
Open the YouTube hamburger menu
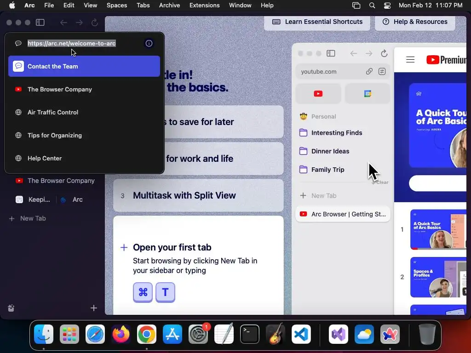click(410, 60)
